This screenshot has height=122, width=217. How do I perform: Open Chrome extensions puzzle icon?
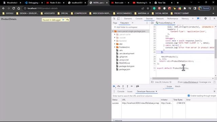(x=184, y=8)
